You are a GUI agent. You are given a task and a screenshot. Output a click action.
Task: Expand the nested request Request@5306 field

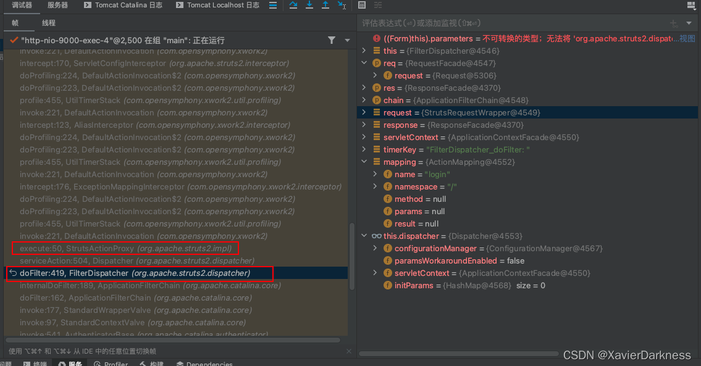click(x=375, y=75)
